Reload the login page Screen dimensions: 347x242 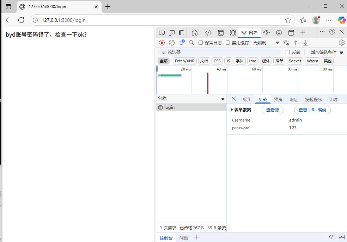tap(21, 20)
